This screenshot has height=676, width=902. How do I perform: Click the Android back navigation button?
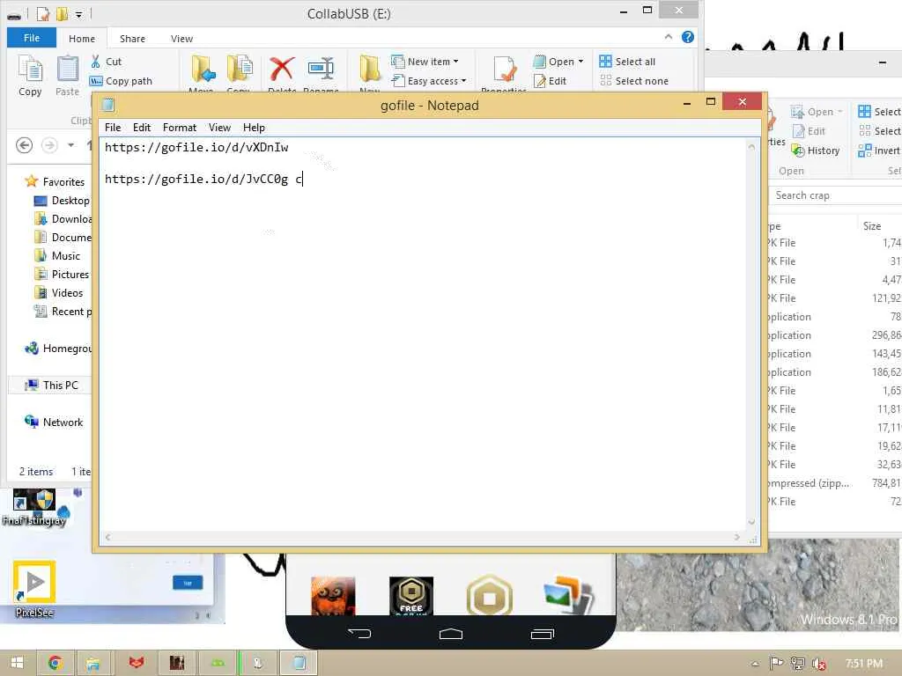[x=359, y=634]
